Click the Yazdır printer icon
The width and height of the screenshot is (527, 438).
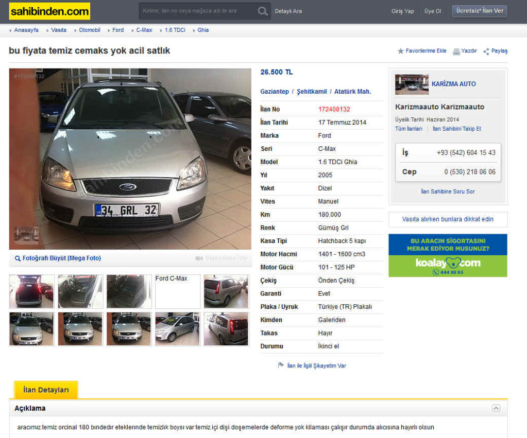tap(456, 51)
